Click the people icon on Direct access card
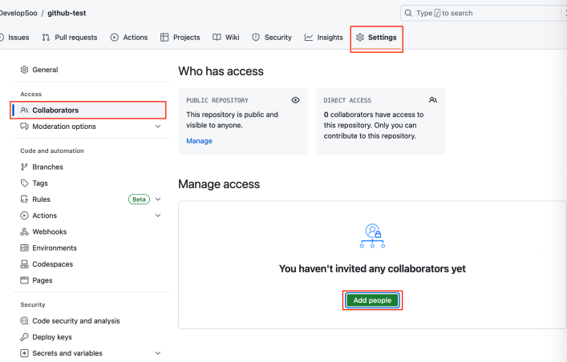 pyautogui.click(x=433, y=100)
